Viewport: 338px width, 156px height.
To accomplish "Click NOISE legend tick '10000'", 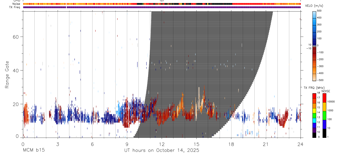I will (x=331, y=102).
